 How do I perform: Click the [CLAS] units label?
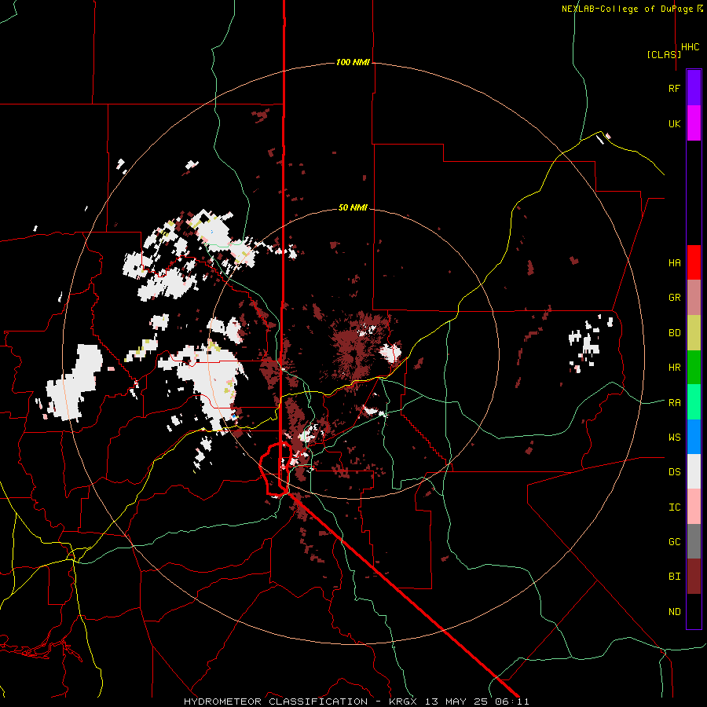(x=664, y=54)
